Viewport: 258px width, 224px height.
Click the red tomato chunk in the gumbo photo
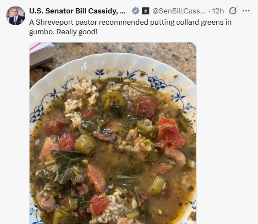170,134
